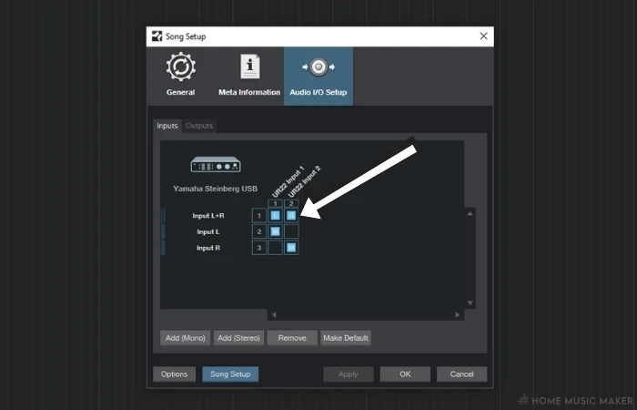This screenshot has height=410, width=637.
Task: Select the Input L+R row label
Action: coord(208,216)
